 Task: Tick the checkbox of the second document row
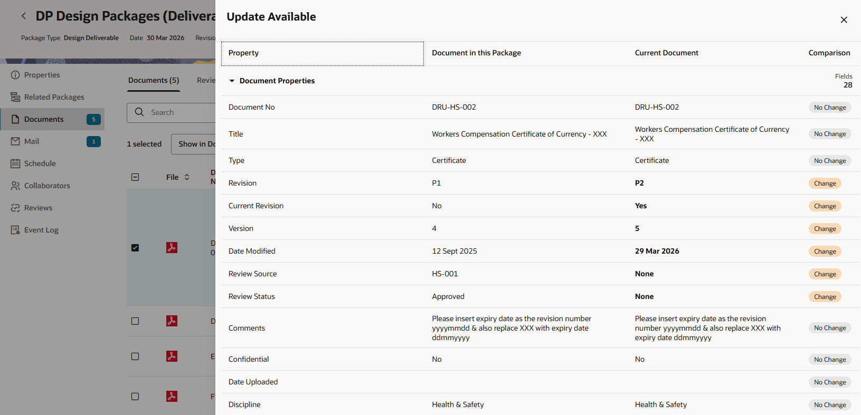(135, 321)
